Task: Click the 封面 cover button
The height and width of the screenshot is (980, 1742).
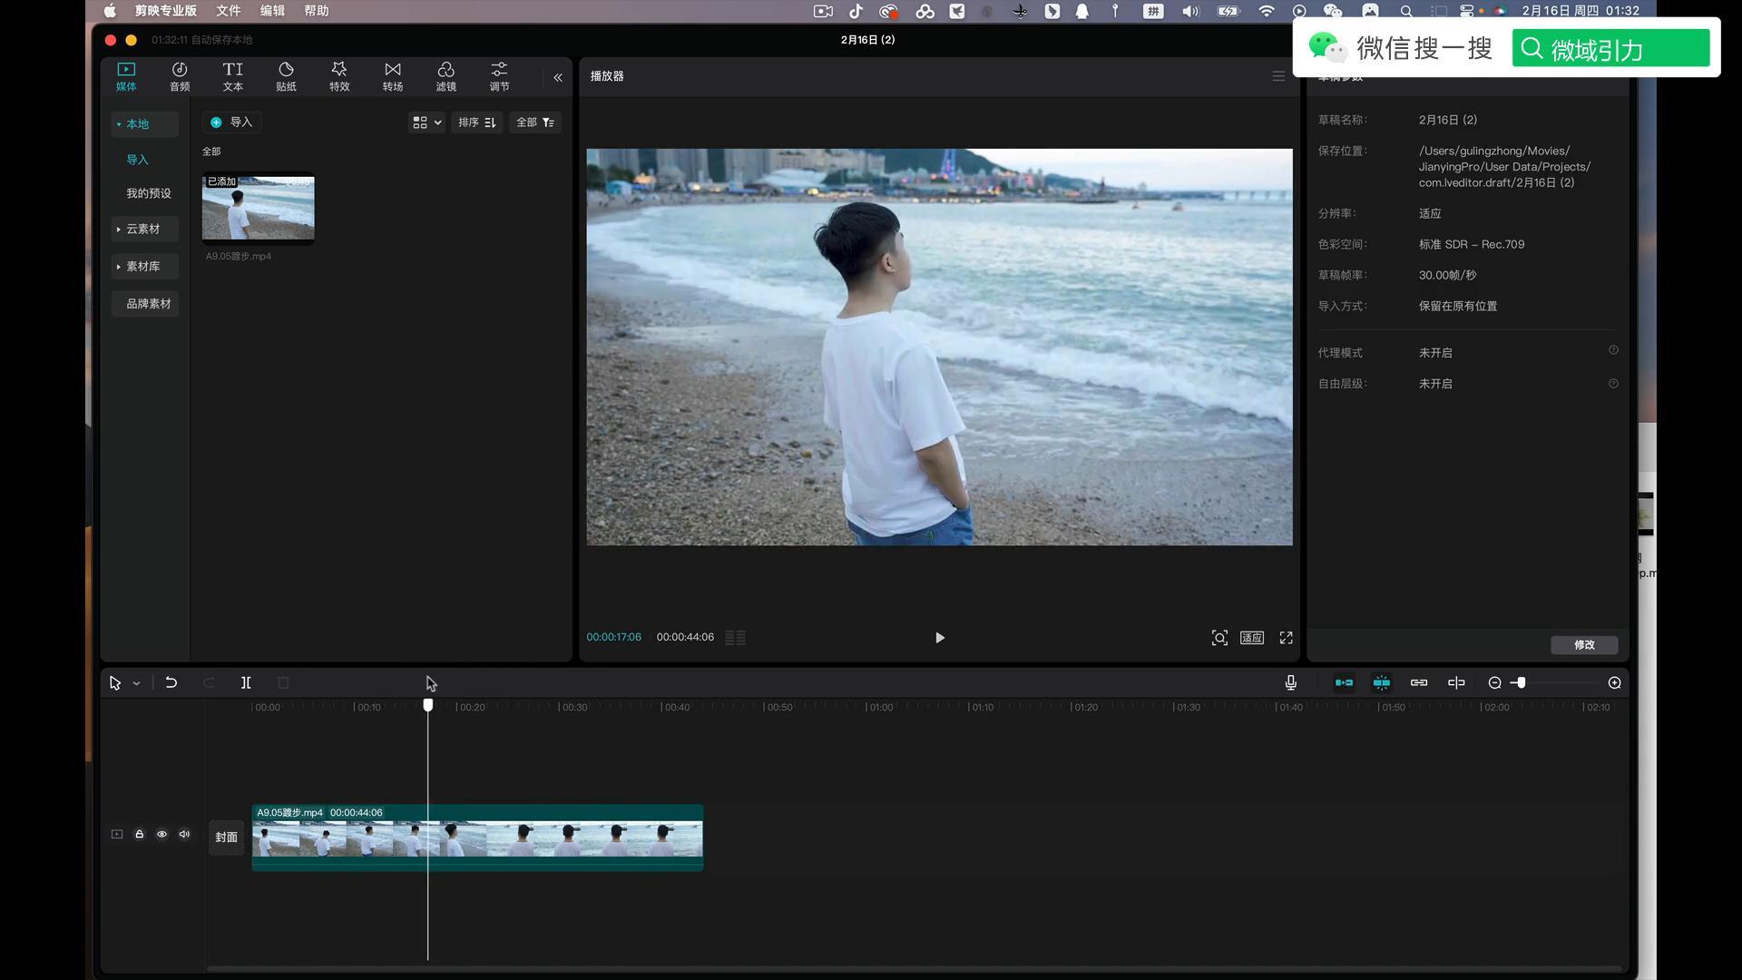Action: pos(227,838)
